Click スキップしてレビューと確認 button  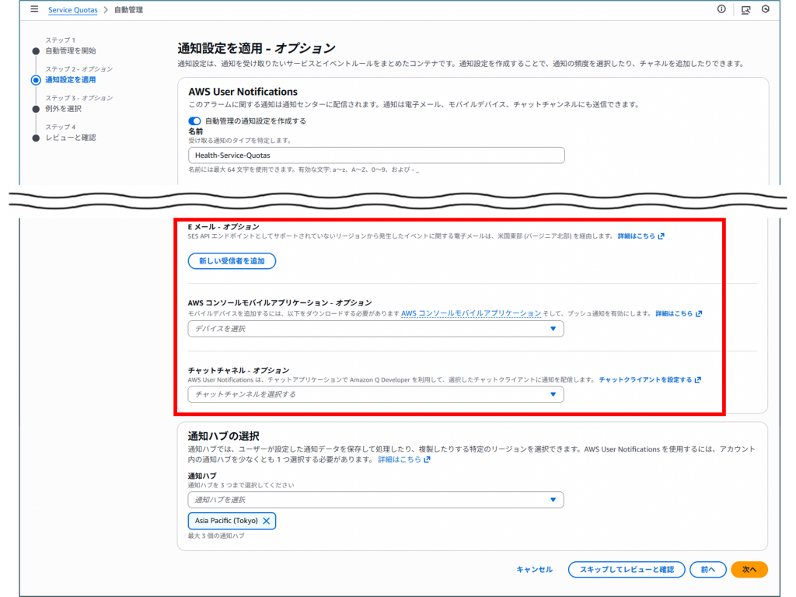tap(627, 570)
